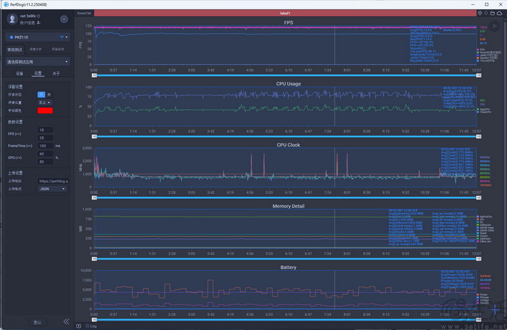Click the AppCPU legend marker

point(477,110)
